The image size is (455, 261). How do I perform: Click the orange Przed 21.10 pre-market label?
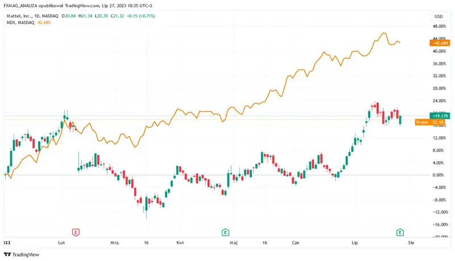click(429, 122)
